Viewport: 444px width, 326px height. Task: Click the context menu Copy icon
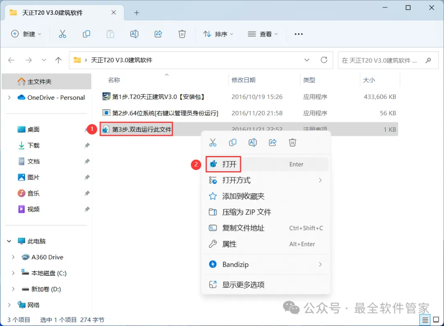232,142
